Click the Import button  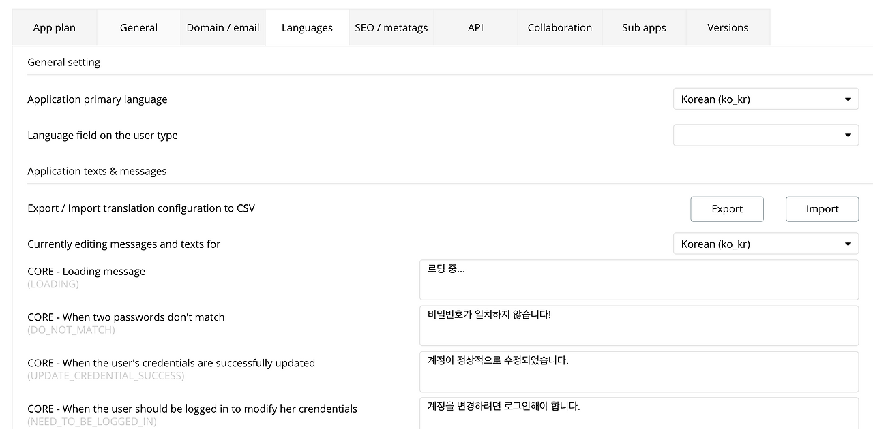click(822, 209)
